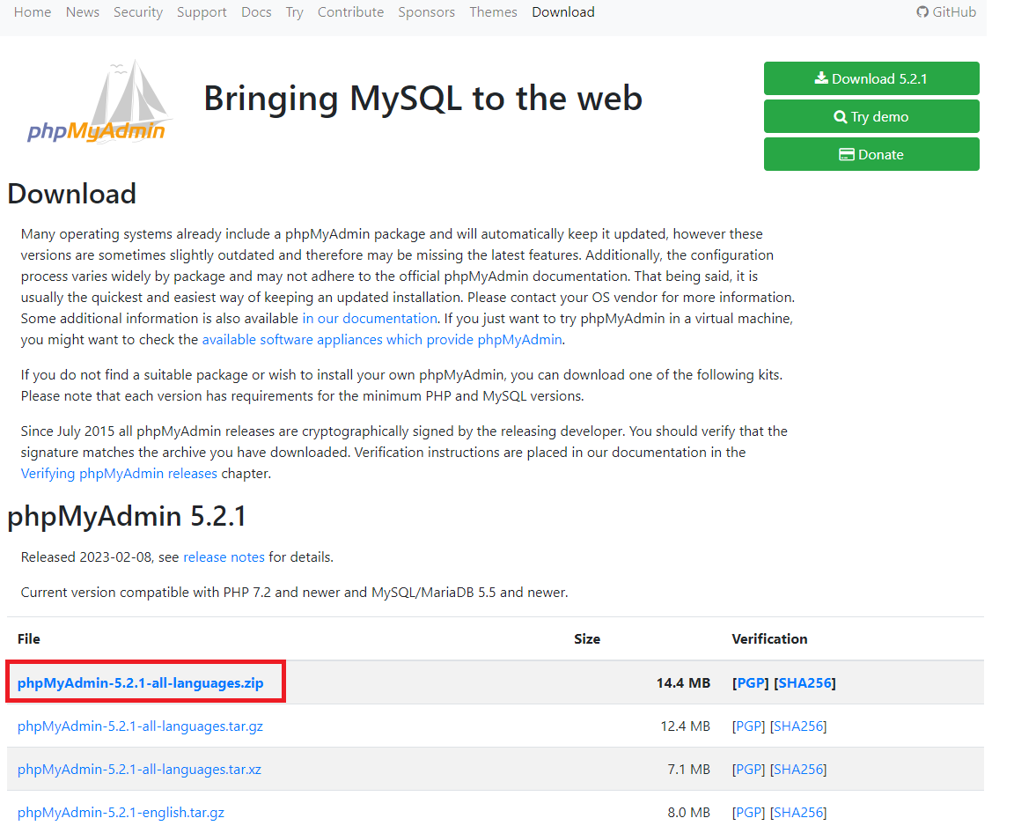Open Sponsors nav item

click(x=426, y=11)
